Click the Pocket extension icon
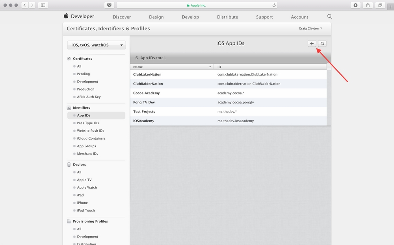This screenshot has width=394, height=245. [x=109, y=5]
